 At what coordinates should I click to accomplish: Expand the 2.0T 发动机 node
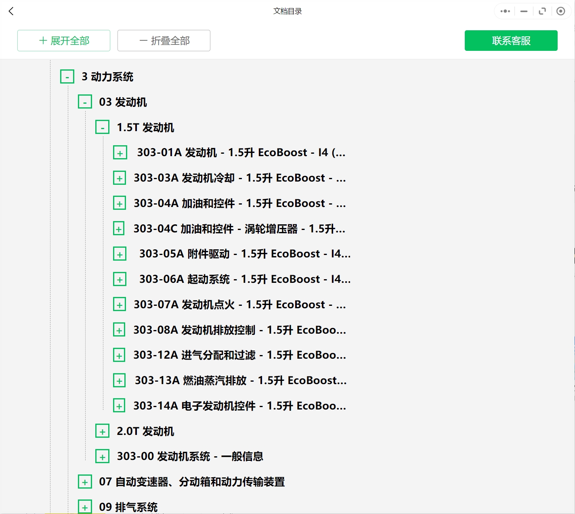102,430
